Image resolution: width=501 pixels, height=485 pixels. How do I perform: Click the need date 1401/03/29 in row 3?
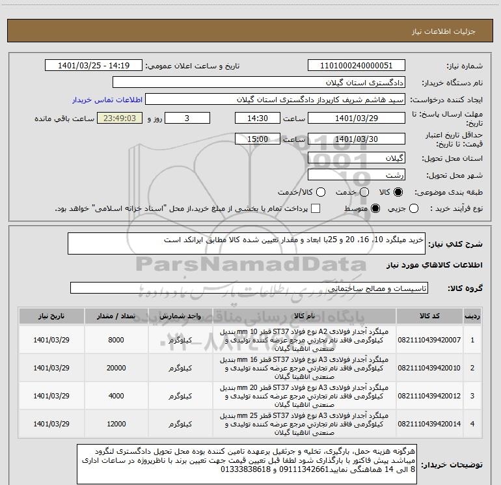tap(51, 396)
